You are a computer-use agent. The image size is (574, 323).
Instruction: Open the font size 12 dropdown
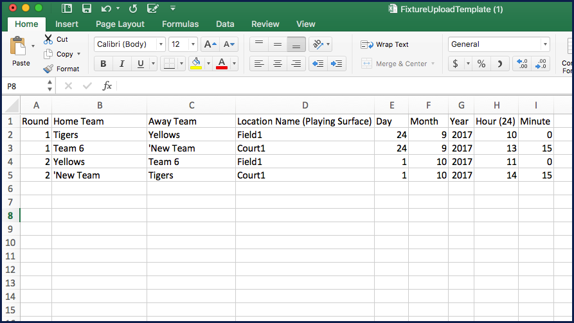pyautogui.click(x=192, y=44)
